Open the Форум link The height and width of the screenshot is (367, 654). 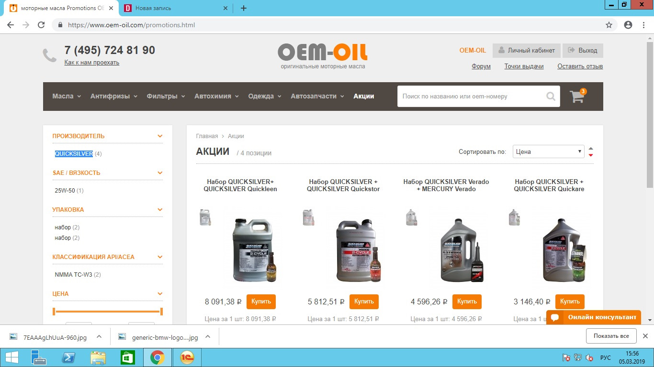(481, 66)
